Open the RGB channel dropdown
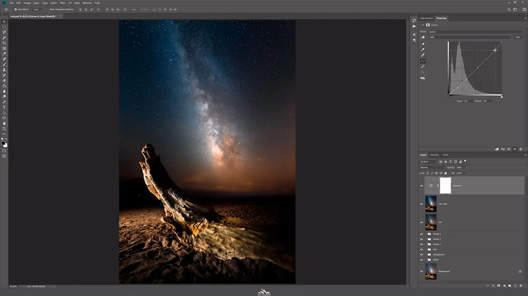The width and height of the screenshot is (528, 296). 470,37
